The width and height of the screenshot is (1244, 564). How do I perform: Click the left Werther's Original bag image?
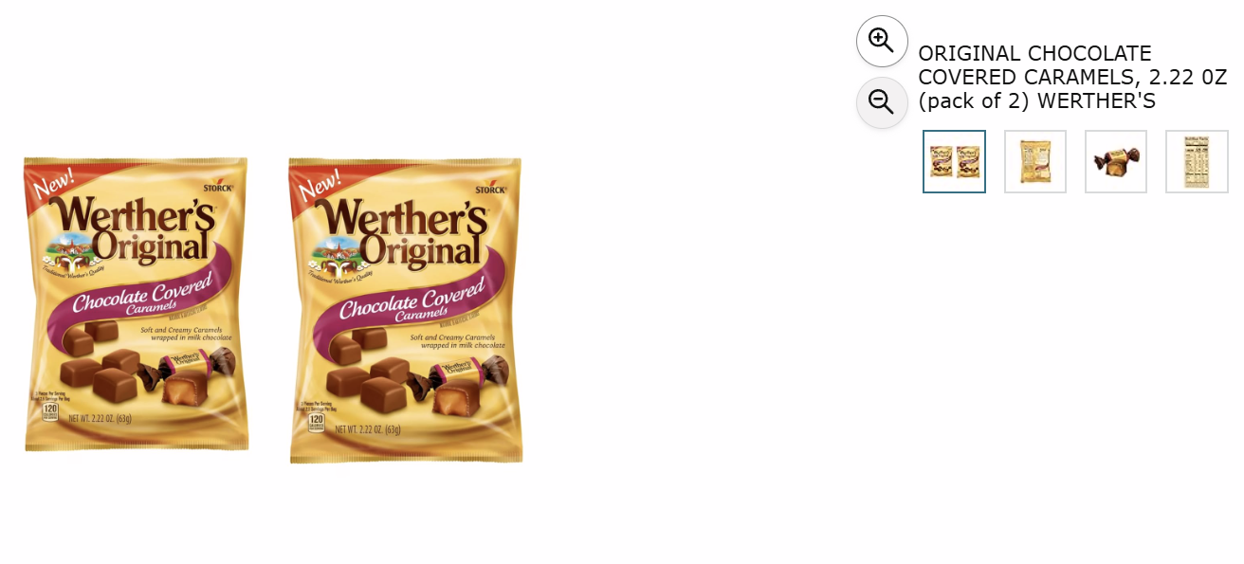coord(136,304)
